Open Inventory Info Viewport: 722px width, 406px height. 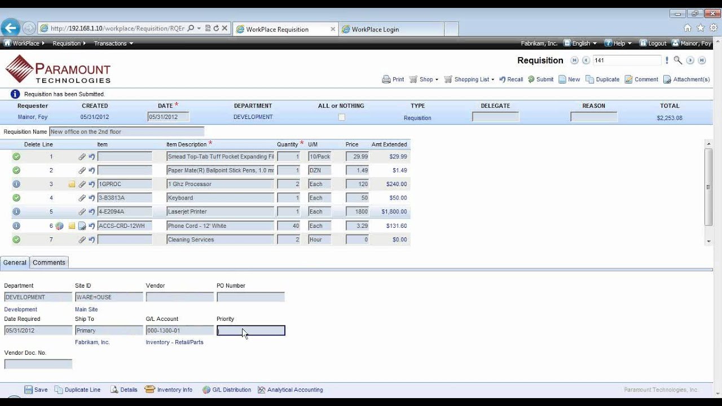169,390
